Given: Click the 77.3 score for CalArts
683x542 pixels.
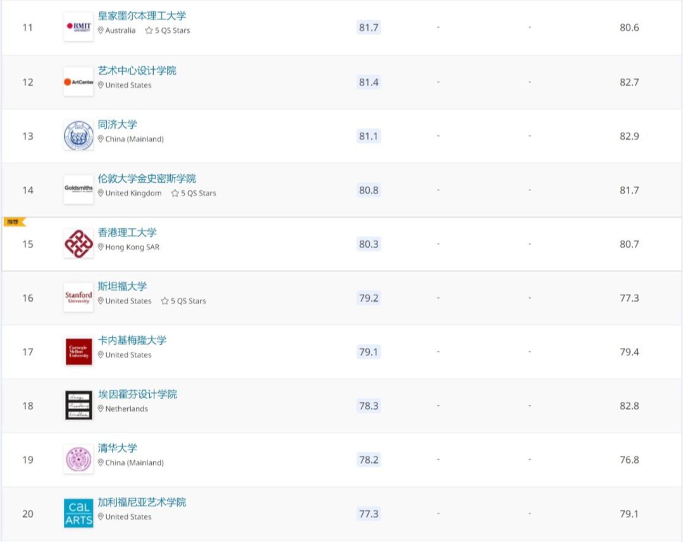Looking at the screenshot, I should tap(368, 514).
